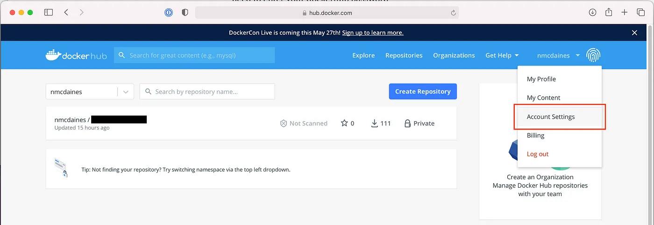Viewport: 654px width, 225px height.
Task: Reload the page with the refresh icon
Action: pos(453,13)
